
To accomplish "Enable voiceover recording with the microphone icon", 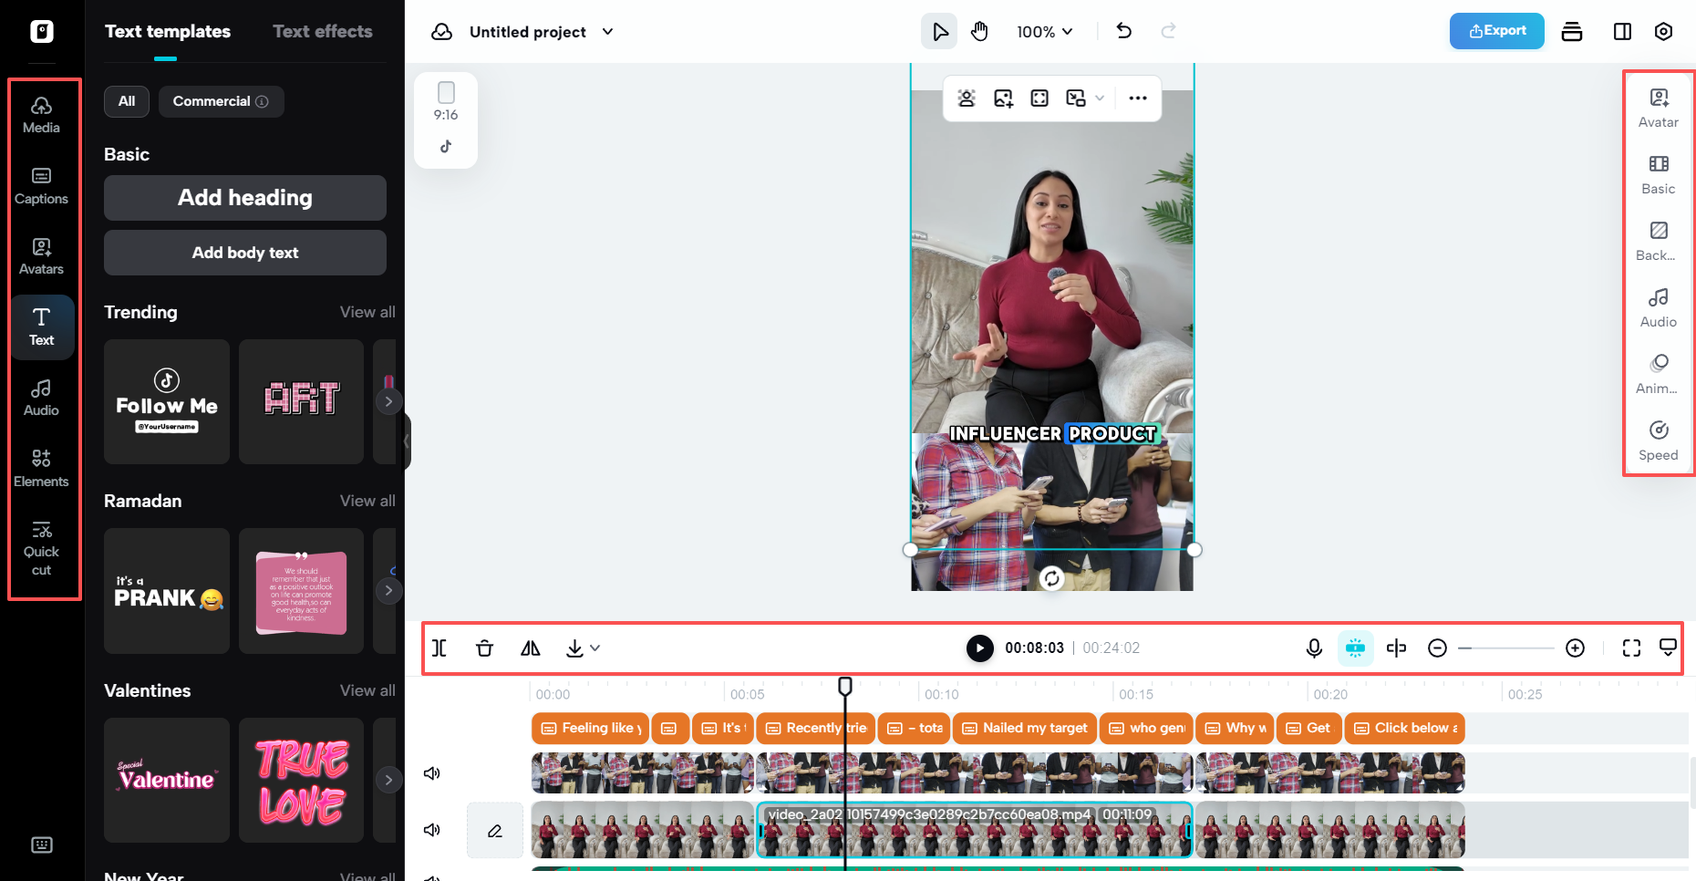I will (1313, 648).
